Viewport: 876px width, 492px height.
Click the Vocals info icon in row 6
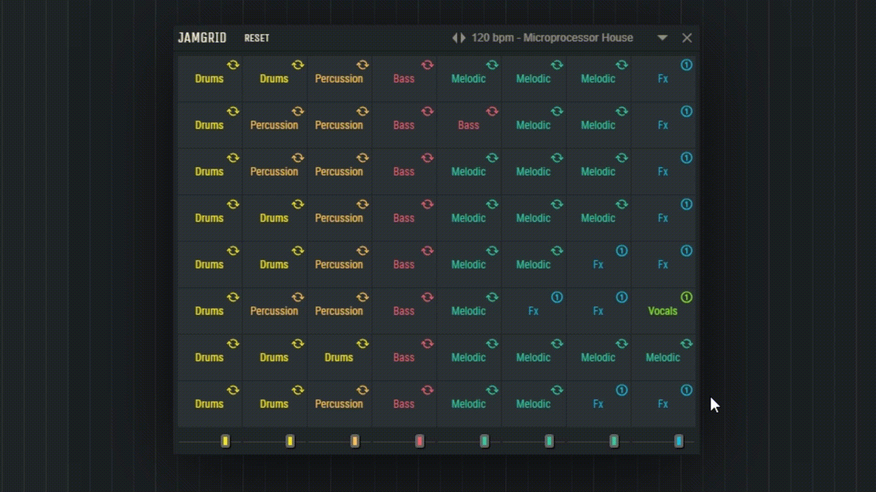pyautogui.click(x=686, y=297)
